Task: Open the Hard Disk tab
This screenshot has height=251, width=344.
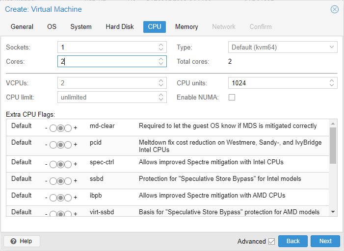Action: click(x=120, y=27)
